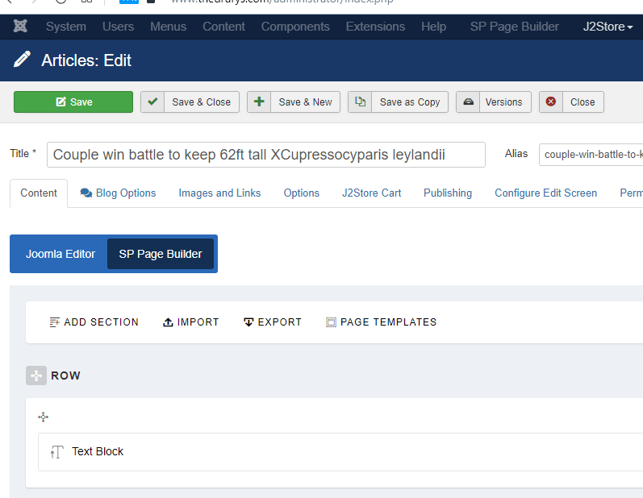Open SP Page Builder in top menu

point(514,27)
